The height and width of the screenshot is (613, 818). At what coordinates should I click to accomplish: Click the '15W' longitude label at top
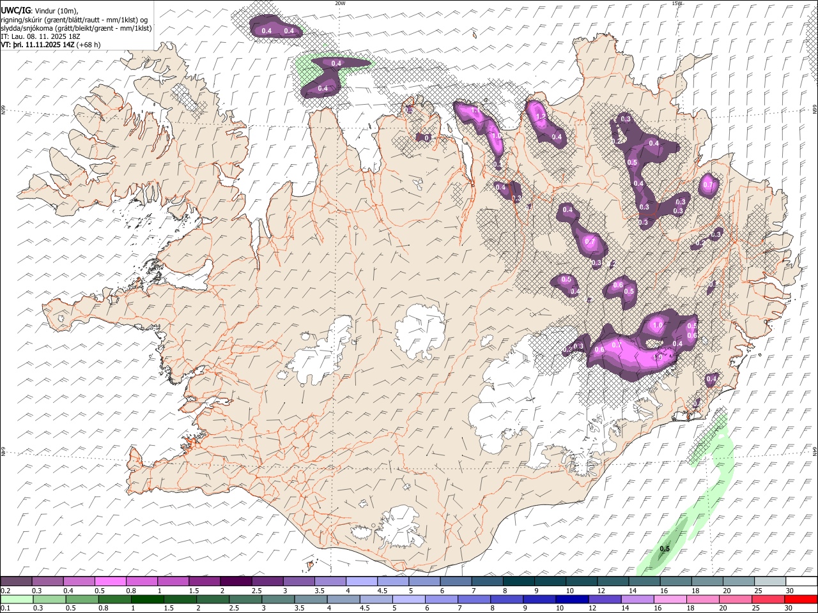pyautogui.click(x=677, y=3)
